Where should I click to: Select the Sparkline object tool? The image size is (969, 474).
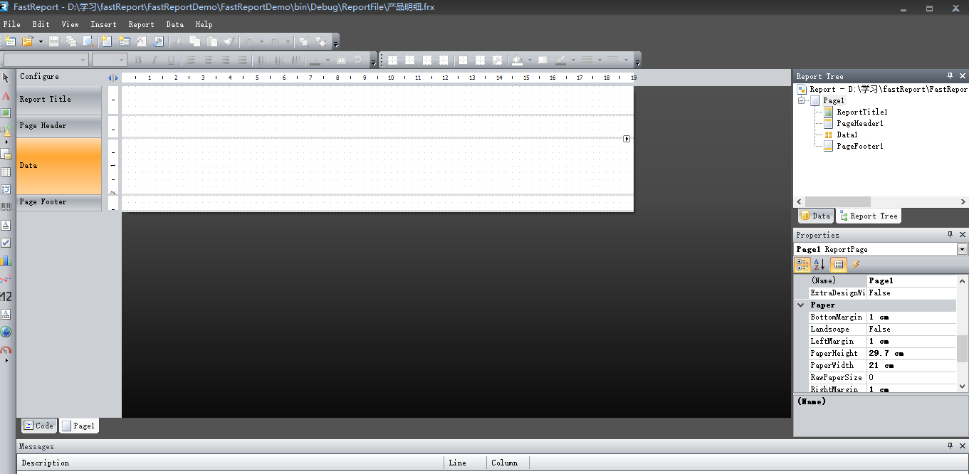[6, 278]
